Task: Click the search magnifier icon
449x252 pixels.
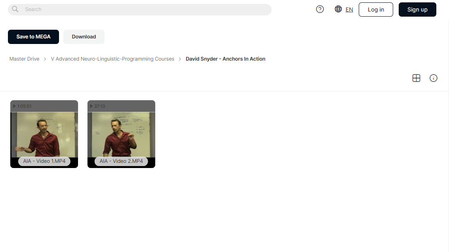Action: 15,9
